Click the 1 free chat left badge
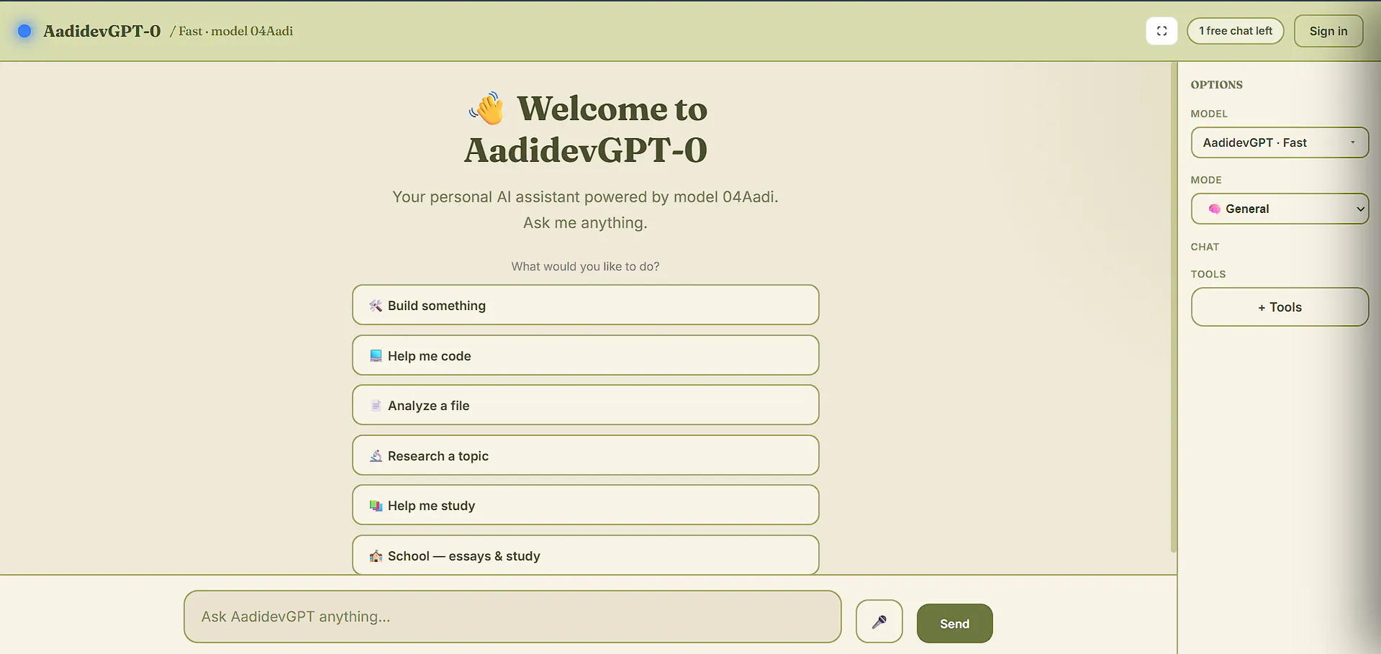 tap(1235, 31)
